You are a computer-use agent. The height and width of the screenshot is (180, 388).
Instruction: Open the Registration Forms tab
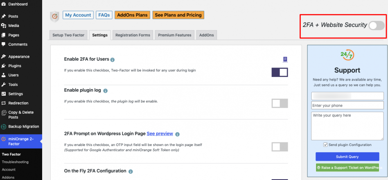tap(133, 35)
